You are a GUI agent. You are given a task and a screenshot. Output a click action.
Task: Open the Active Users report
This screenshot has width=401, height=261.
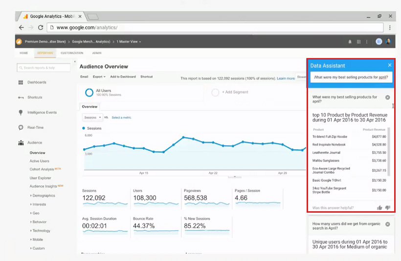pyautogui.click(x=40, y=161)
